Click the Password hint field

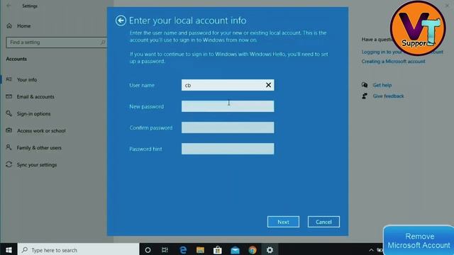point(228,149)
